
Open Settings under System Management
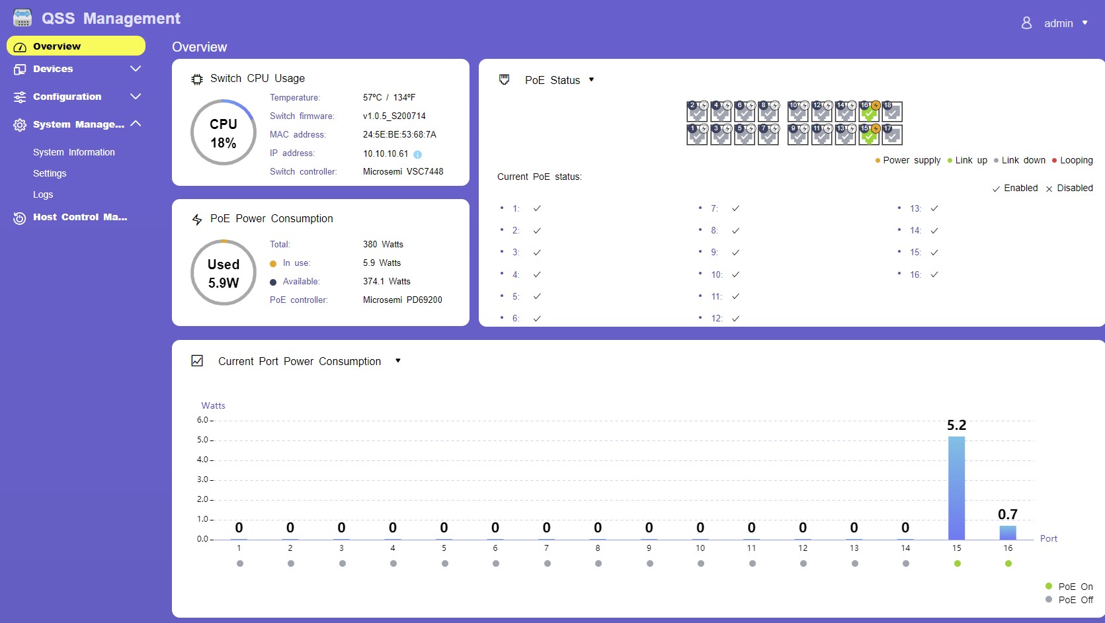[x=50, y=173]
